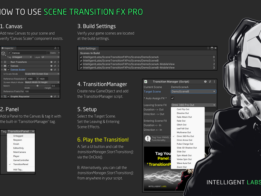Open help for the Canvas Scaler component
This screenshot has height=196, width=261.
pyautogui.click(x=51, y=70)
